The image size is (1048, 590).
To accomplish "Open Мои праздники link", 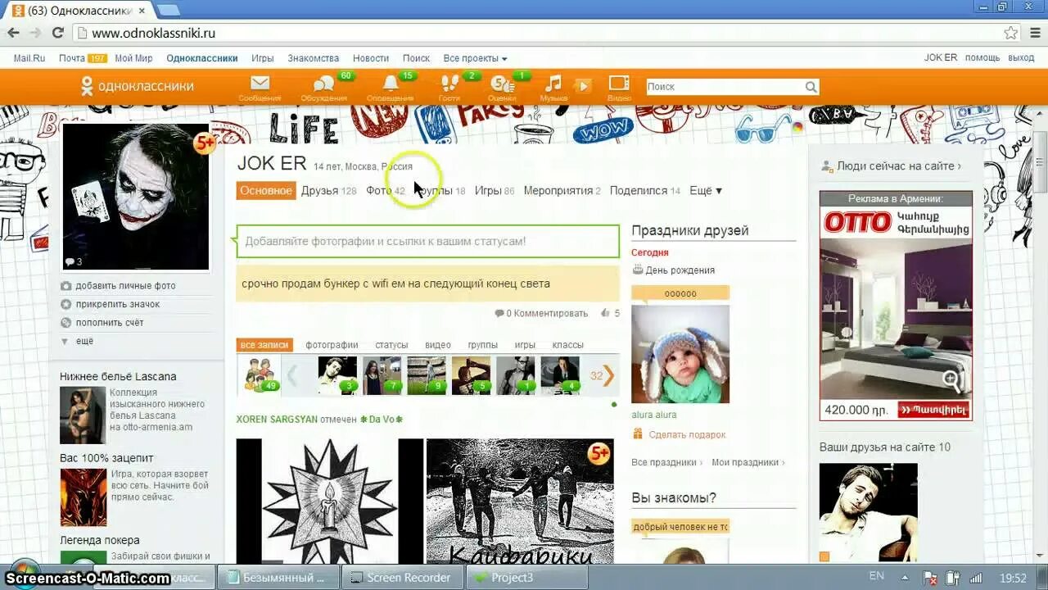I will [748, 462].
